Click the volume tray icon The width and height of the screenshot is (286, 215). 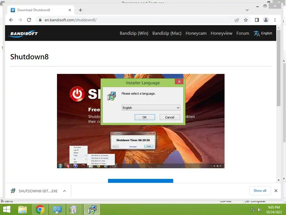tap(259, 209)
